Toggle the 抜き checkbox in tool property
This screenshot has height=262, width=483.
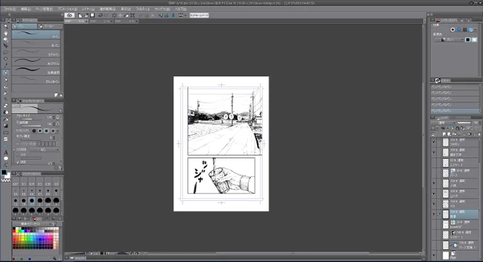pos(18,162)
